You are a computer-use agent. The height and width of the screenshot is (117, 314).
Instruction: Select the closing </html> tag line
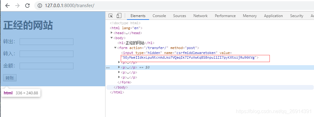click(117, 92)
